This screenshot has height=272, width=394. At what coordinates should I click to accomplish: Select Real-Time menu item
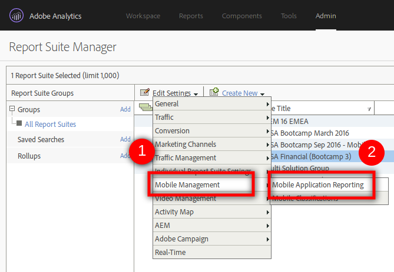click(212, 252)
